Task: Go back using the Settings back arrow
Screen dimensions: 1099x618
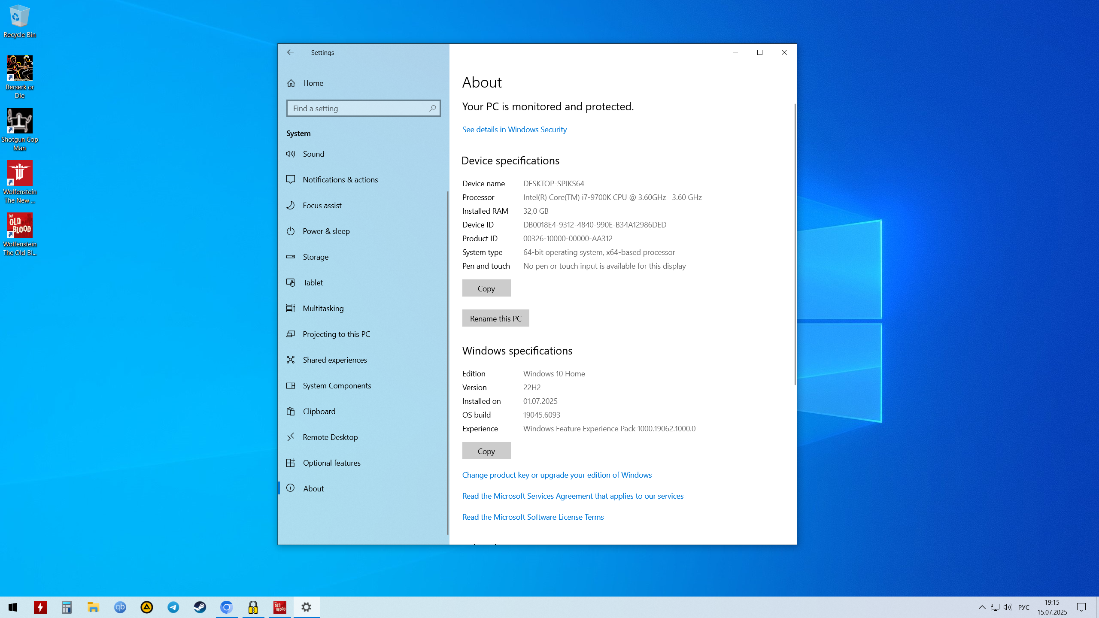Action: coord(290,52)
